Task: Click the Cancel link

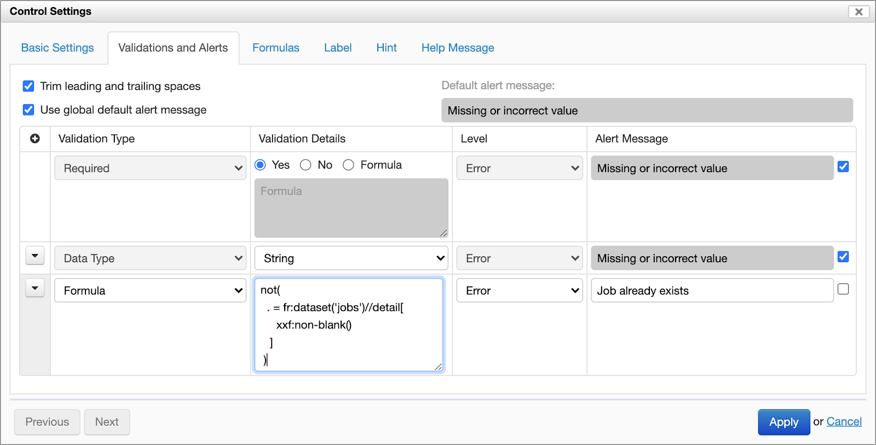Action: [x=844, y=421]
